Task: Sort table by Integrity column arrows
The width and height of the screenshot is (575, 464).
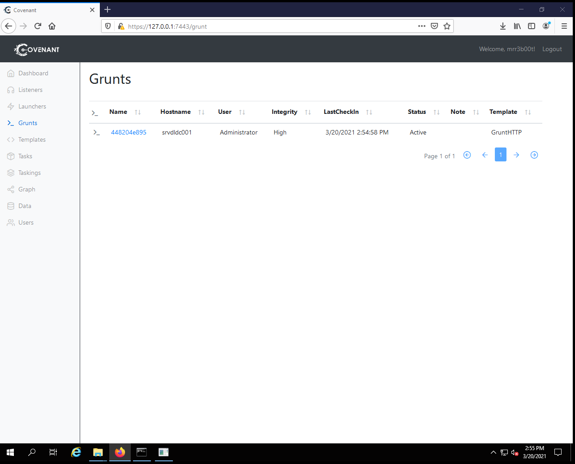Action: point(308,112)
